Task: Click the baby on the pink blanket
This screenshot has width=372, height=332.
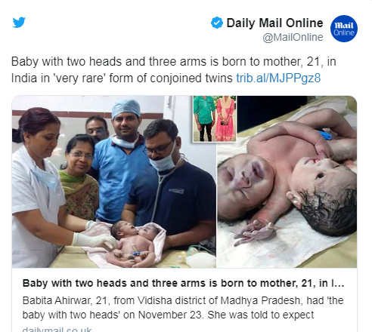Action: click(134, 243)
